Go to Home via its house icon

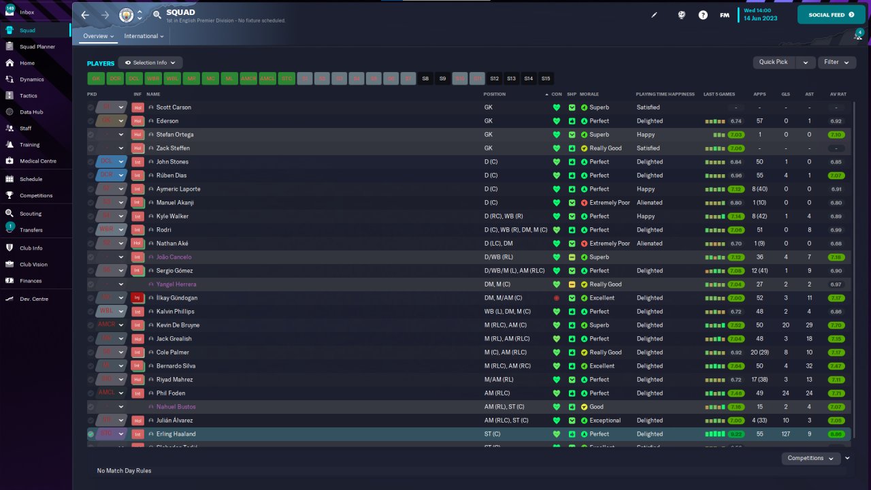pos(10,63)
